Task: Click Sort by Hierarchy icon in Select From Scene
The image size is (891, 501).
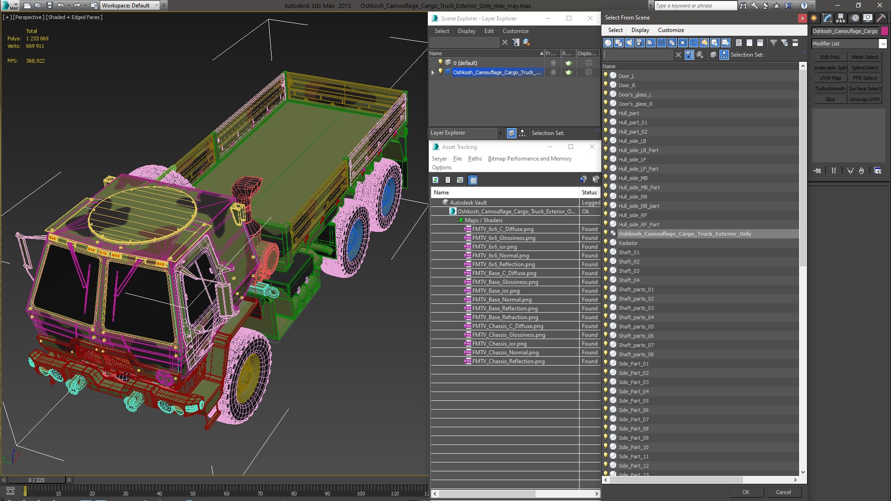Action: point(724,55)
